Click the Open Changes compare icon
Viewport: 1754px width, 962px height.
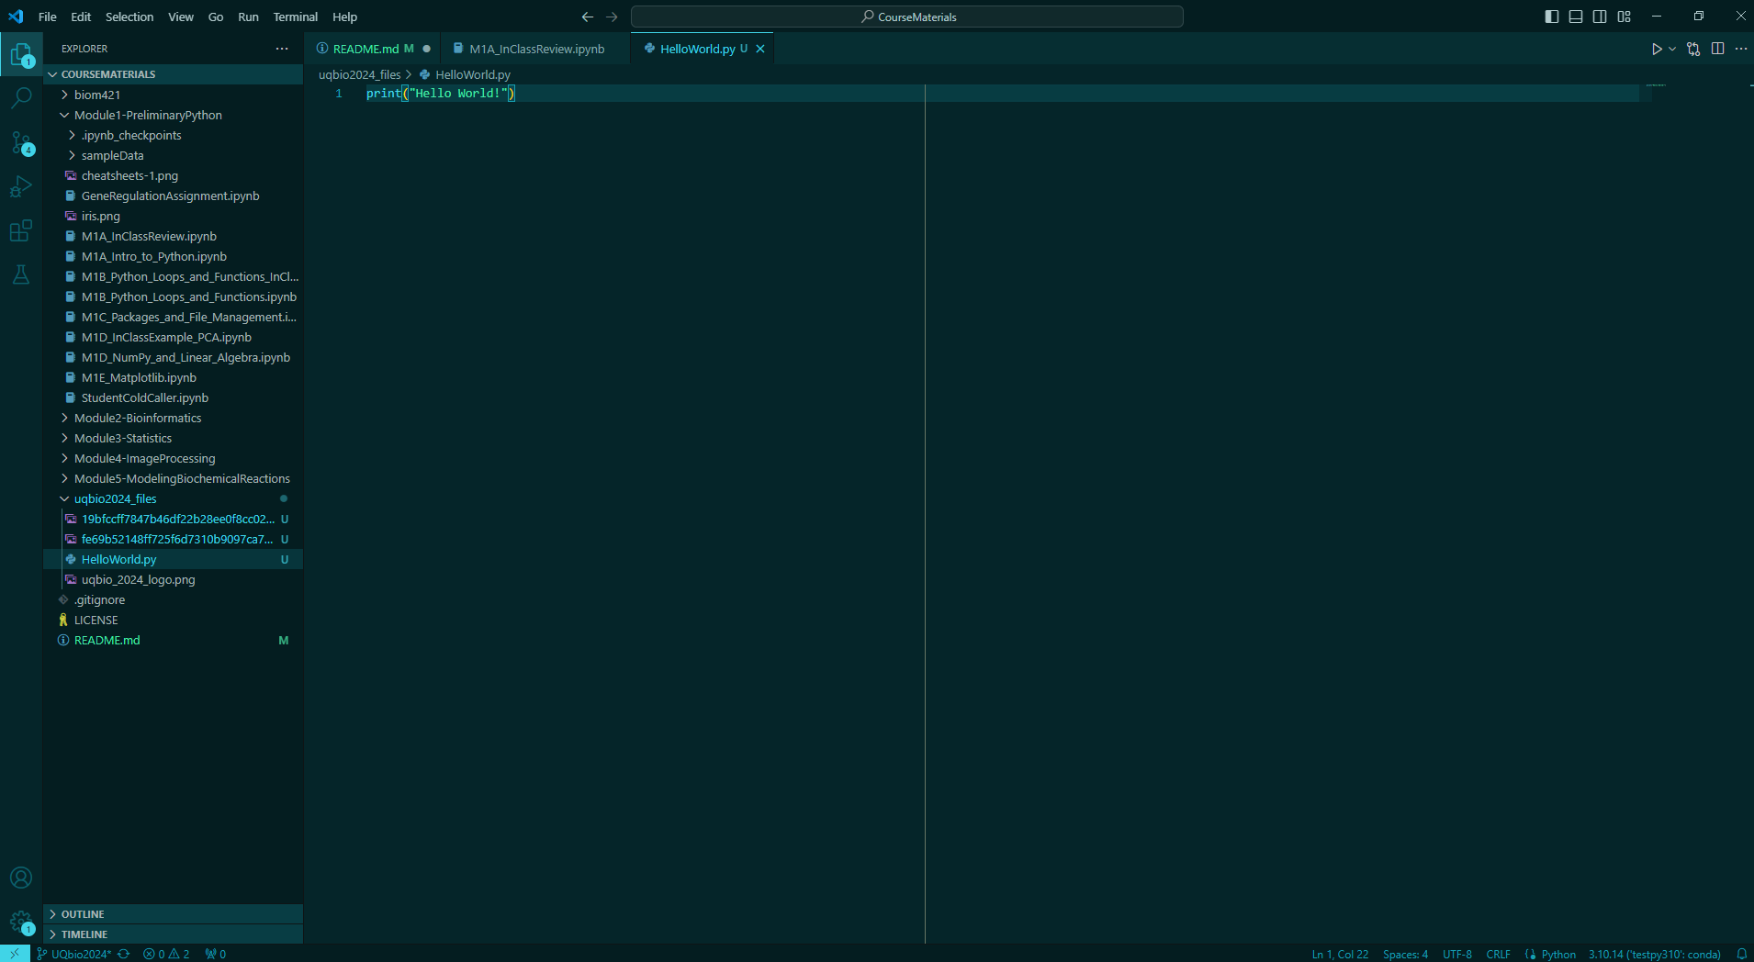coord(1693,49)
